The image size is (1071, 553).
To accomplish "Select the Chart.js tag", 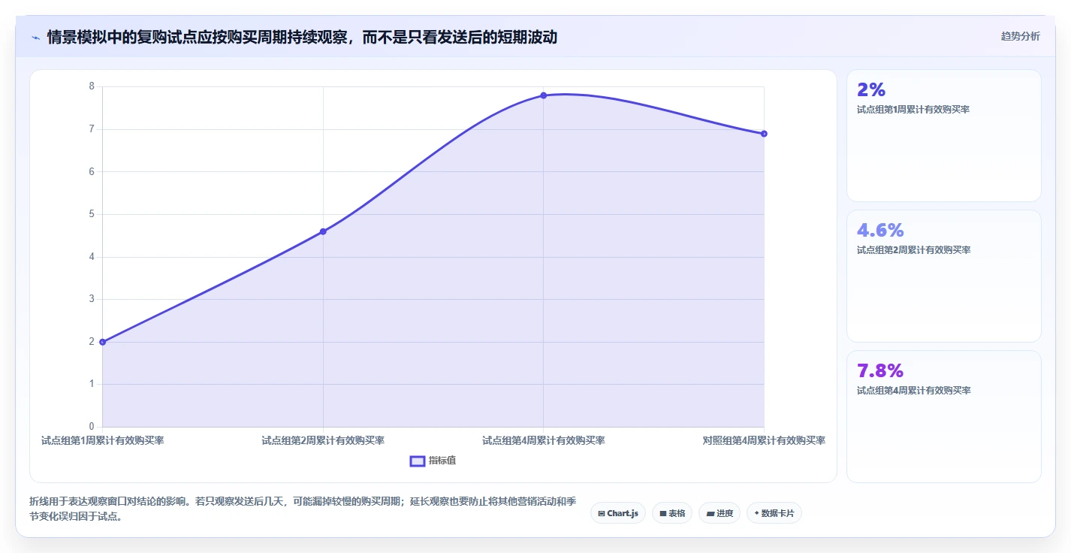I will click(x=618, y=513).
